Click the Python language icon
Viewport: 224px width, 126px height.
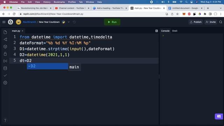tap(64, 22)
